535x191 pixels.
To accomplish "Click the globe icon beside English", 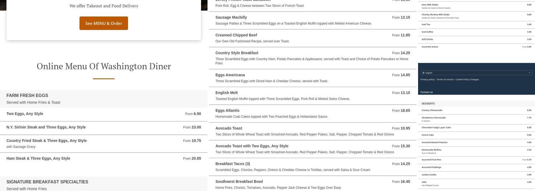I will click(423, 73).
